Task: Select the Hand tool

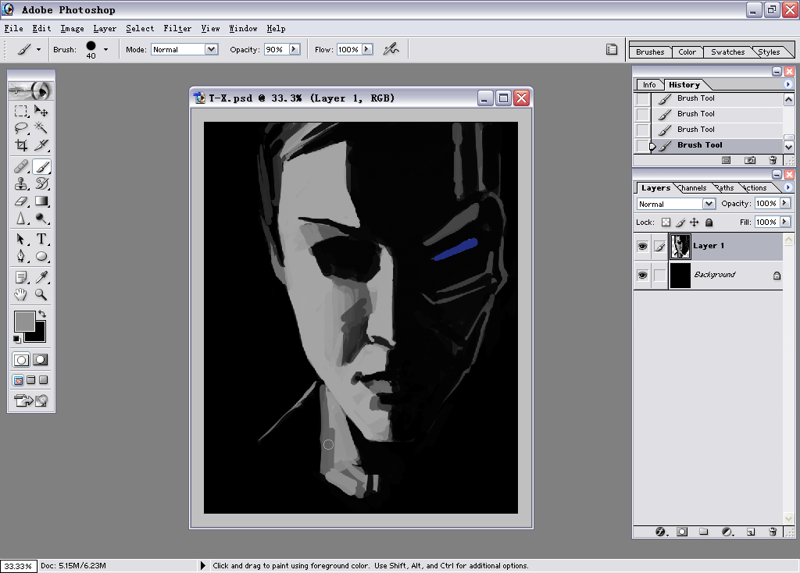Action: pos(21,294)
